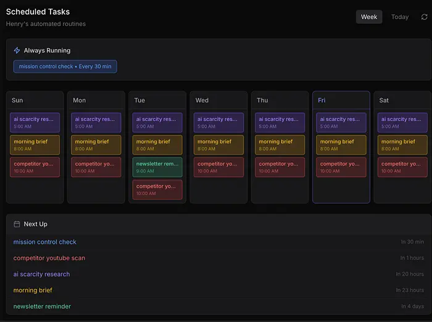Select Saturday's morning brief task
Screen dimensions: 432x322
pos(402,145)
